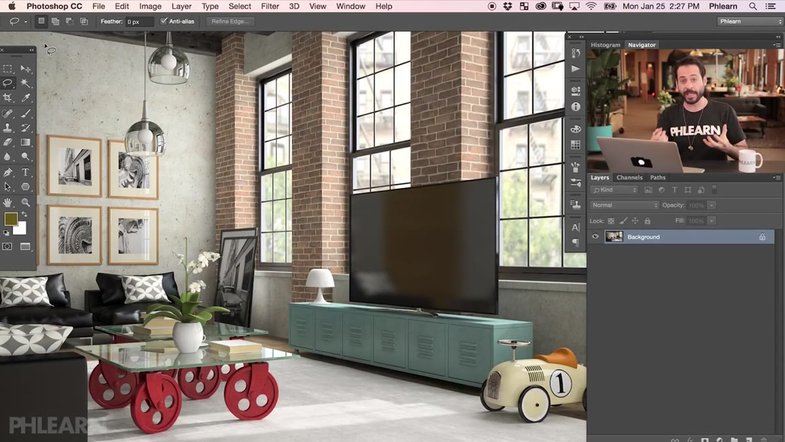Viewport: 785px width, 442px height.
Task: Open the History panel icon
Action: [576, 54]
